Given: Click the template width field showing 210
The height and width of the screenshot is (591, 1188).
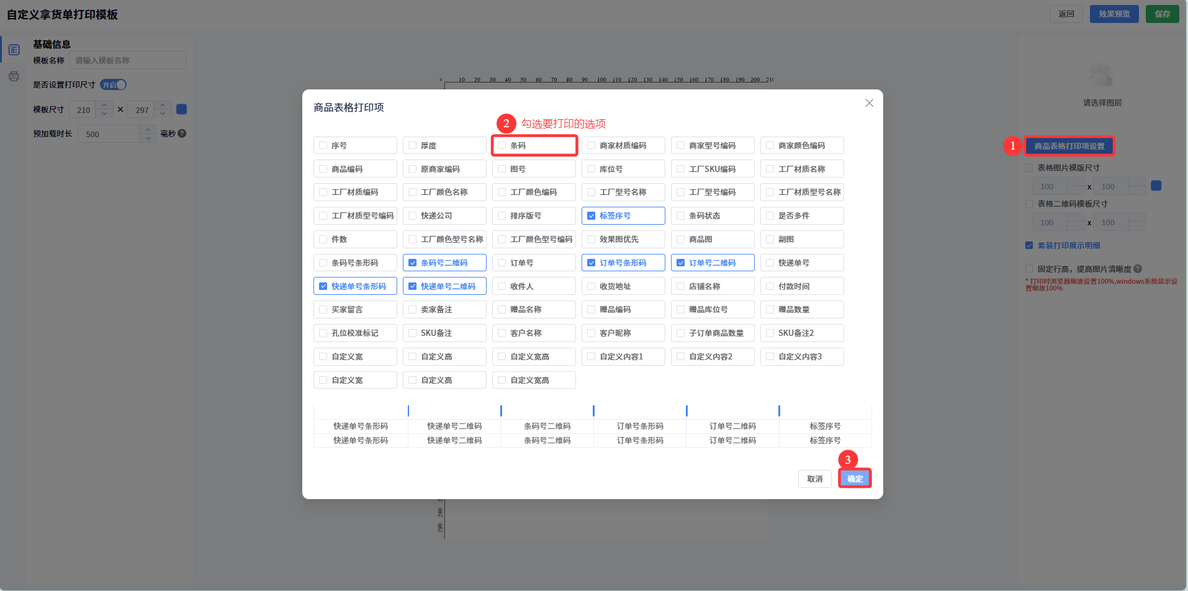Looking at the screenshot, I should pyautogui.click(x=83, y=110).
